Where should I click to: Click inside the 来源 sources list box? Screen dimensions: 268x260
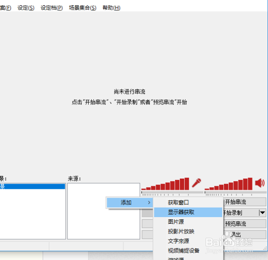pyautogui.click(x=104, y=211)
